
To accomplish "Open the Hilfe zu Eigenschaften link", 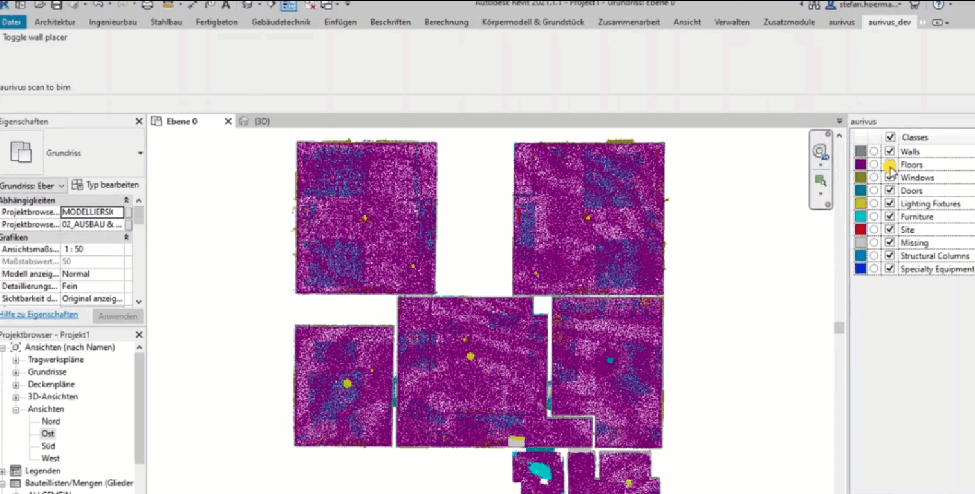I will tap(39, 315).
